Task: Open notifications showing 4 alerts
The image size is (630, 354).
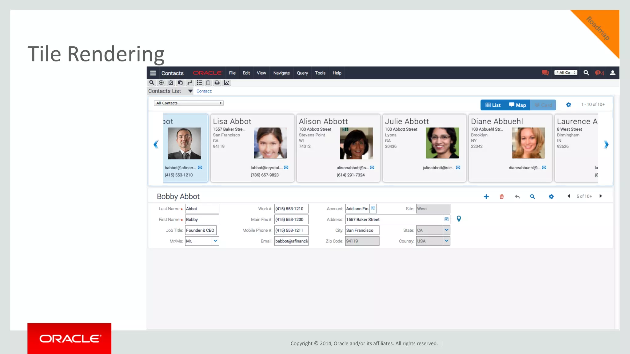Action: pos(600,73)
